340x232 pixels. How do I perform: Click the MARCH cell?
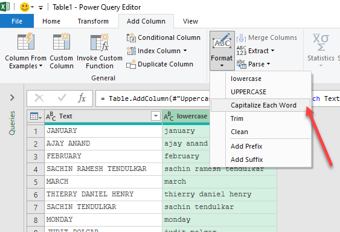[x=103, y=182]
